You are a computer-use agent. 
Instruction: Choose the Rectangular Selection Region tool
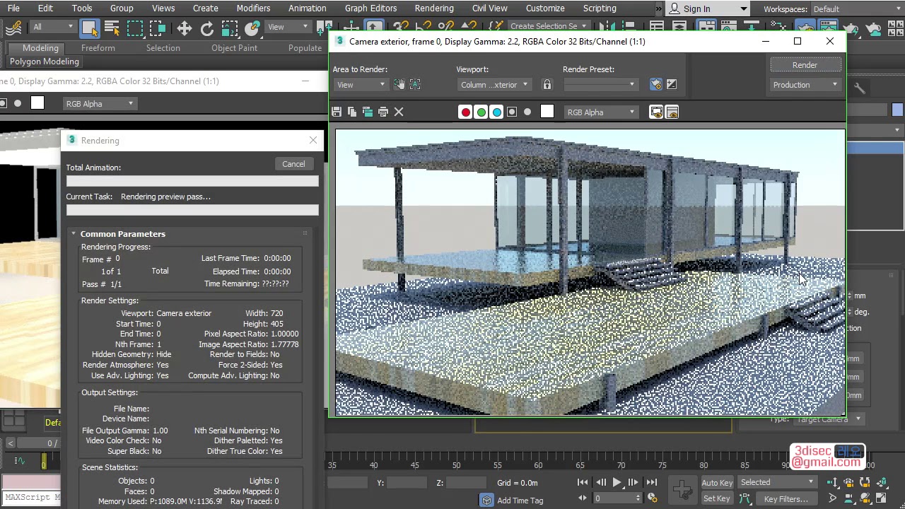click(134, 28)
